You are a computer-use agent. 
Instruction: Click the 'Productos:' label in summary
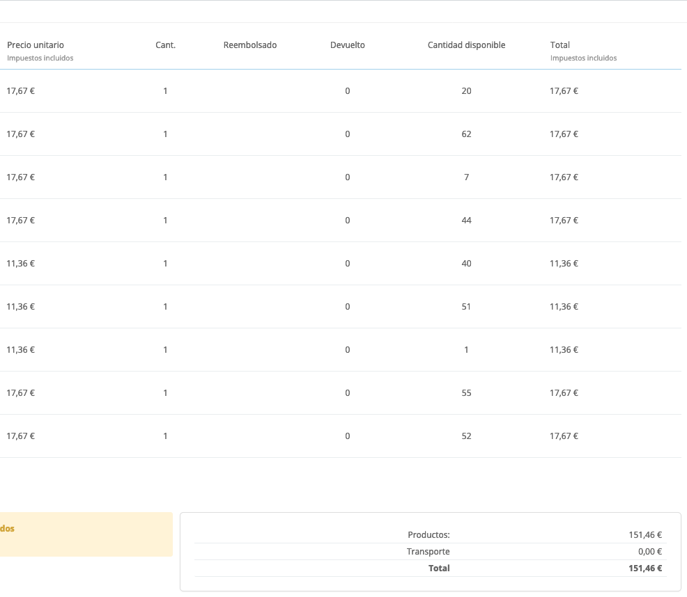[429, 535]
